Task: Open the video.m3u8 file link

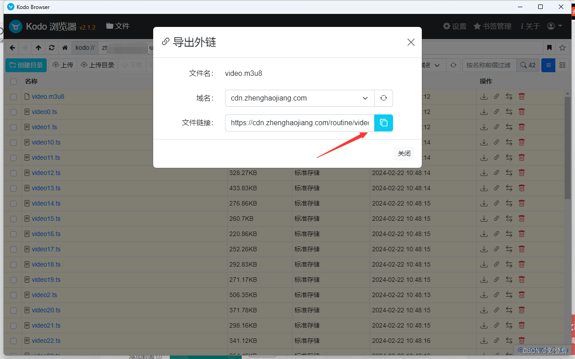Action: (x=48, y=96)
